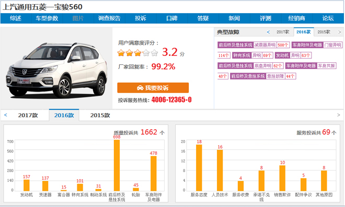Click the 服务态度 bar showing 18
345x207 pixels.
tap(199, 168)
